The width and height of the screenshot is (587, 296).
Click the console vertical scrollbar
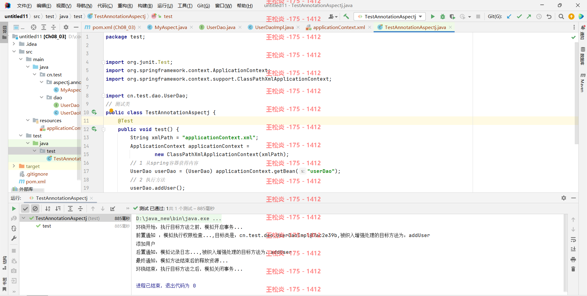tap(565, 253)
